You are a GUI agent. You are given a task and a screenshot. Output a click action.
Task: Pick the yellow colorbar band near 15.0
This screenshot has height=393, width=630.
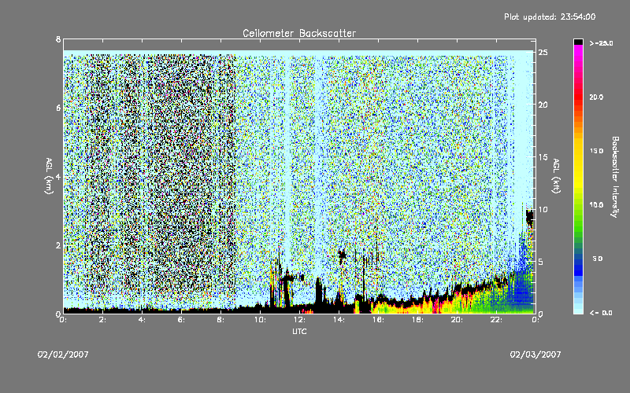click(x=578, y=152)
